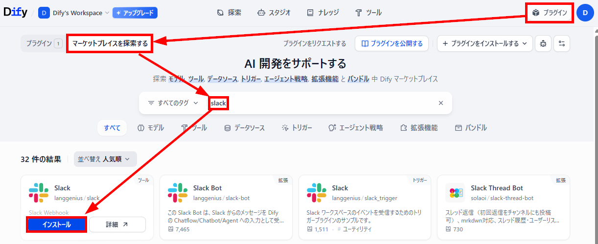The height and width of the screenshot is (244, 598).
Task: Click the バンドル link in the subtitle
Action: (x=359, y=79)
